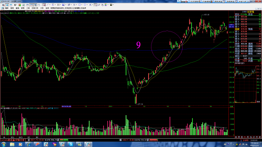Viewport: 262px width, 147px height.
Task: Select the text annotation A tool
Action: point(90,5)
